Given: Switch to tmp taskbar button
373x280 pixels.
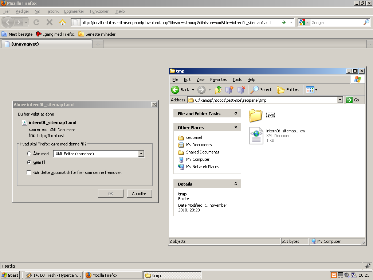Looking at the screenshot, I should tap(172, 275).
